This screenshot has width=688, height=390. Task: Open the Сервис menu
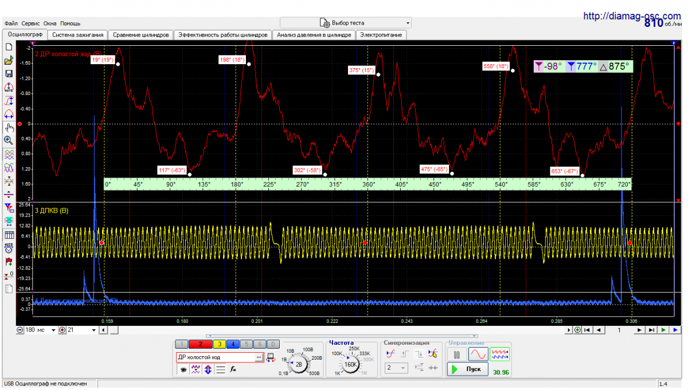tap(30, 23)
